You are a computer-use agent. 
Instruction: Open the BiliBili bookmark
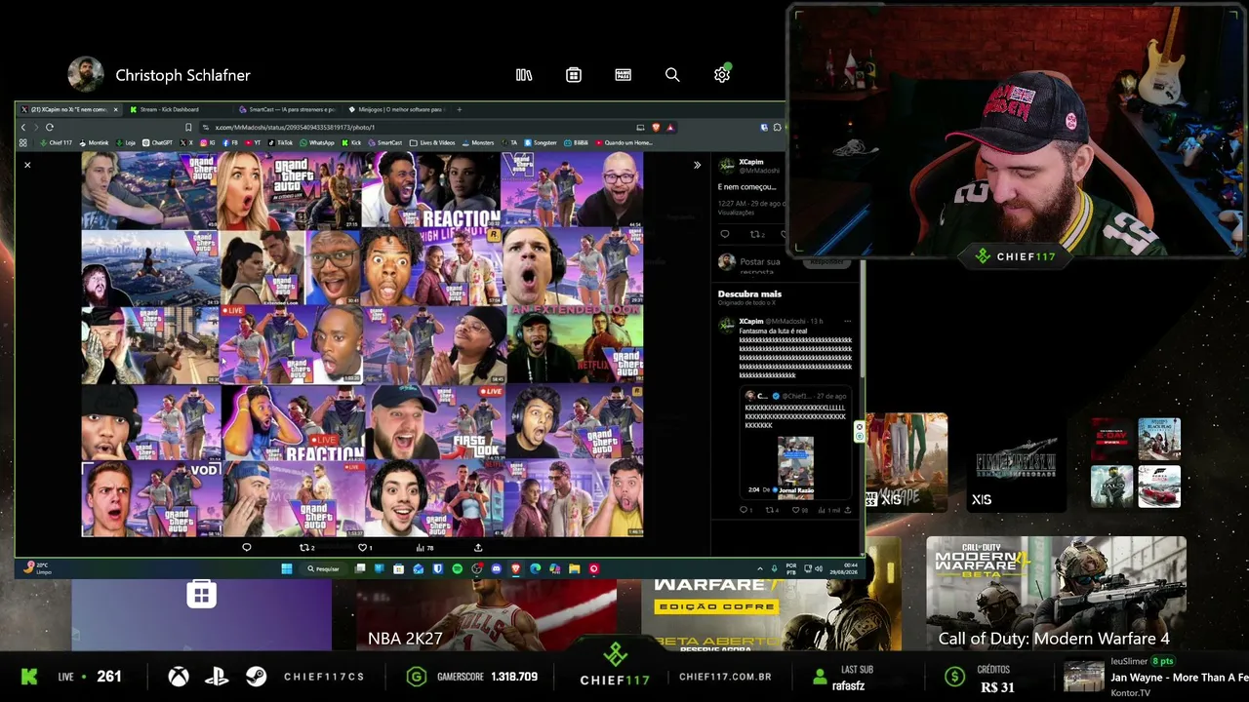pyautogui.click(x=576, y=142)
